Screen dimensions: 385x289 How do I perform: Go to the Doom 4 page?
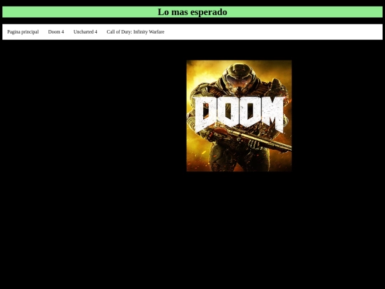click(56, 32)
